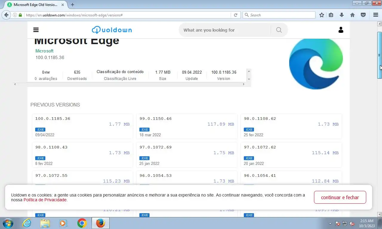Open version 96.0.1054.53 download card

click(x=187, y=178)
